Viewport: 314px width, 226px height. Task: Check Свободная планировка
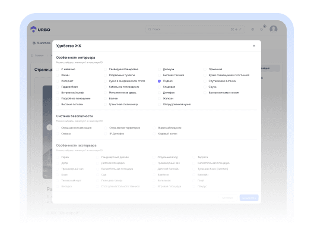(105, 69)
